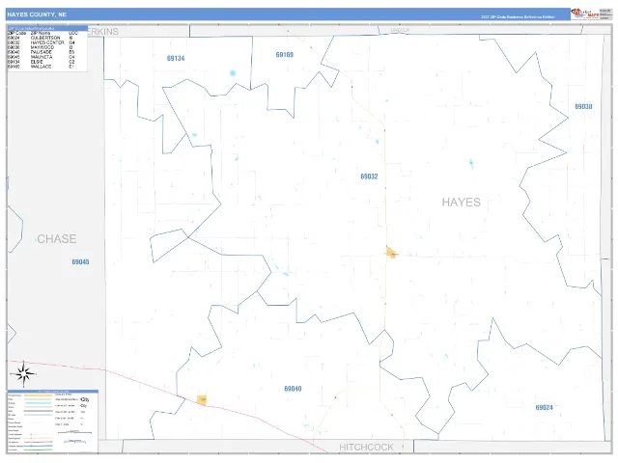
Task: Select ZIP code label 69024
Action: pyautogui.click(x=544, y=407)
